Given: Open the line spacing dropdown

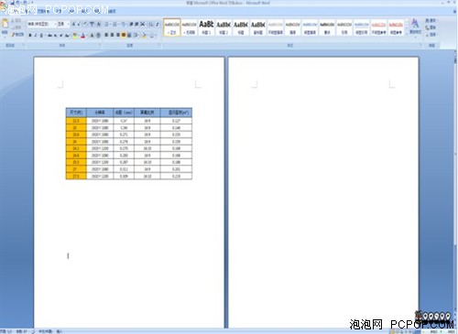Looking at the screenshot, I should 136,36.
